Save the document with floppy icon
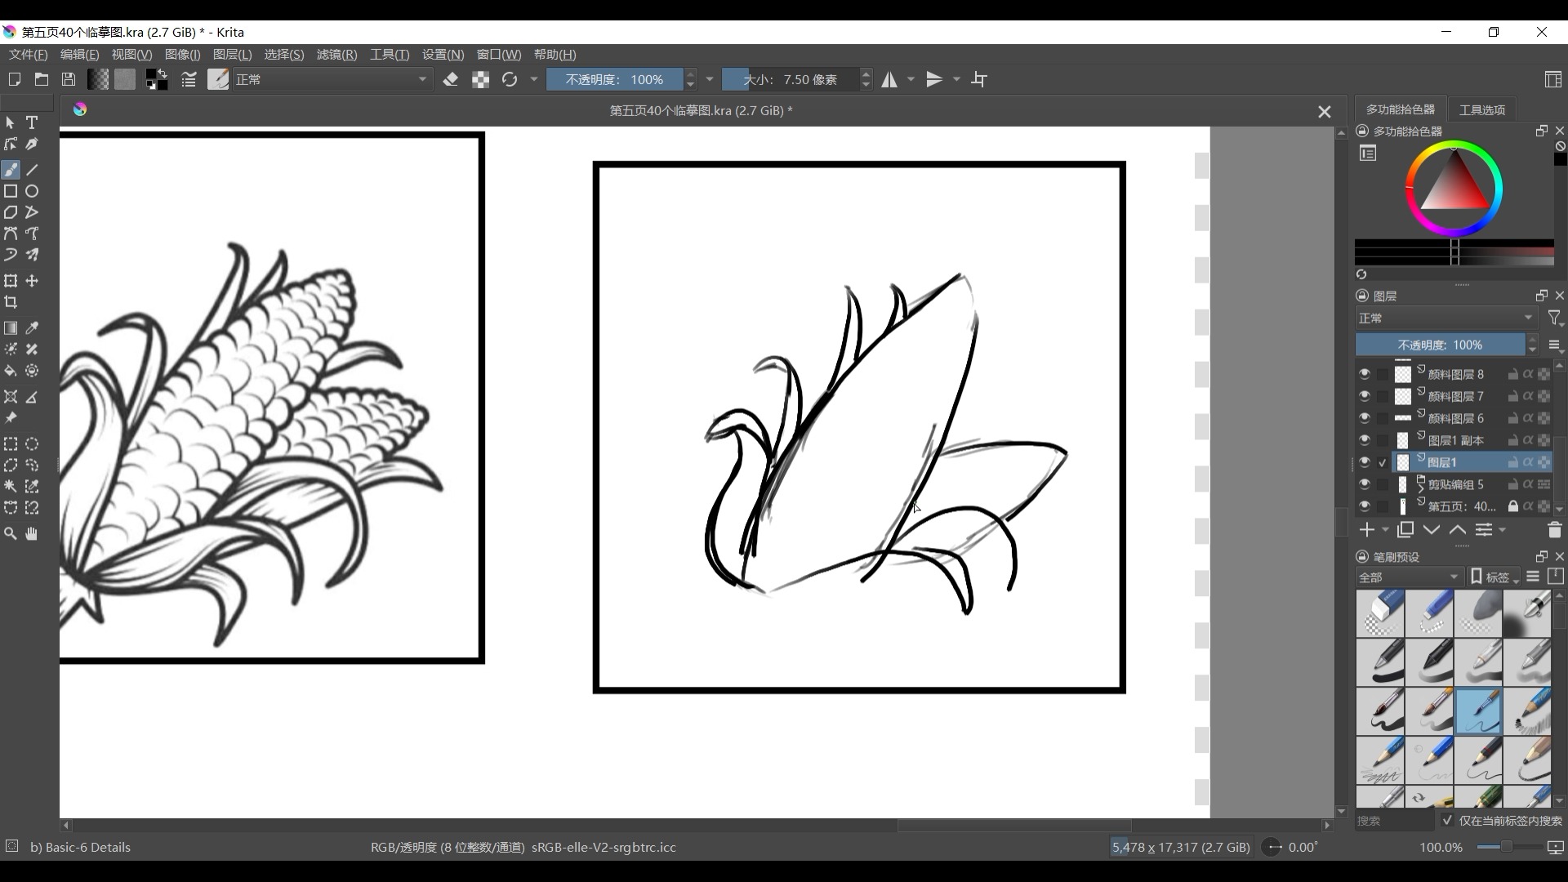 click(x=69, y=79)
